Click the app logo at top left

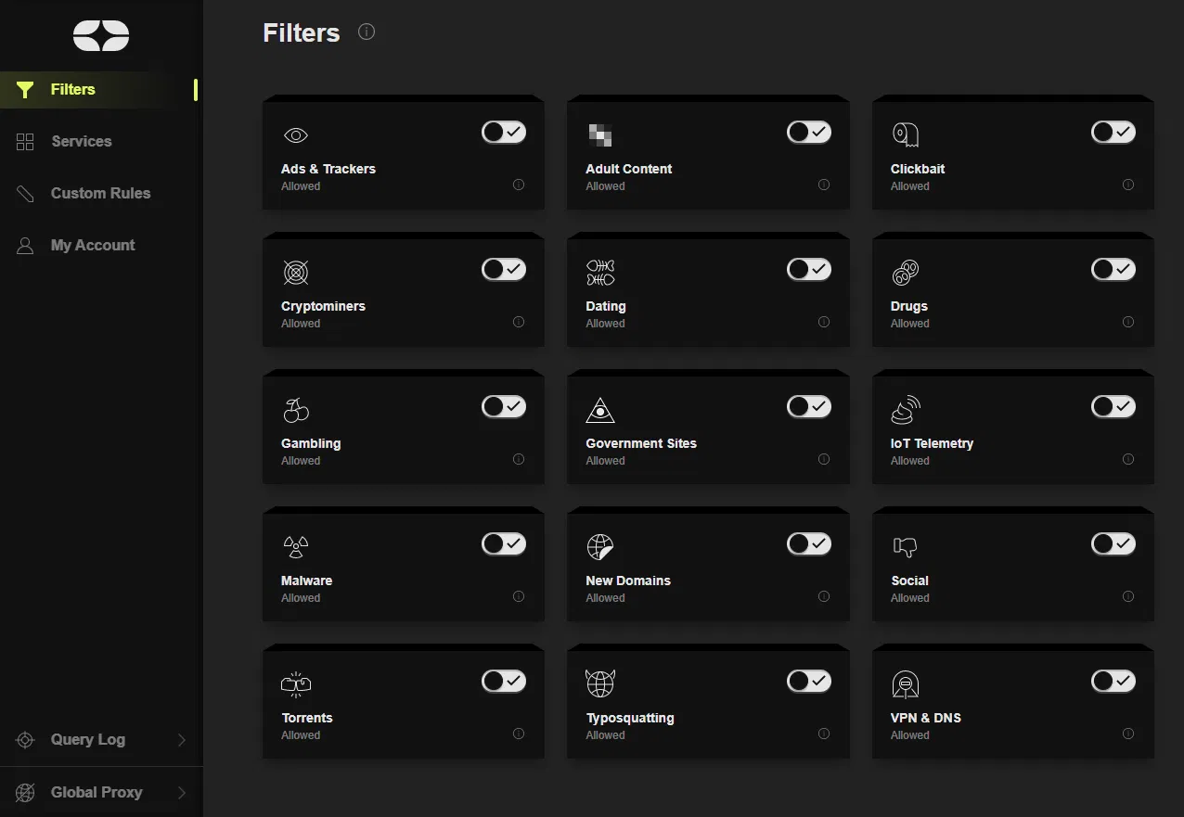[101, 36]
